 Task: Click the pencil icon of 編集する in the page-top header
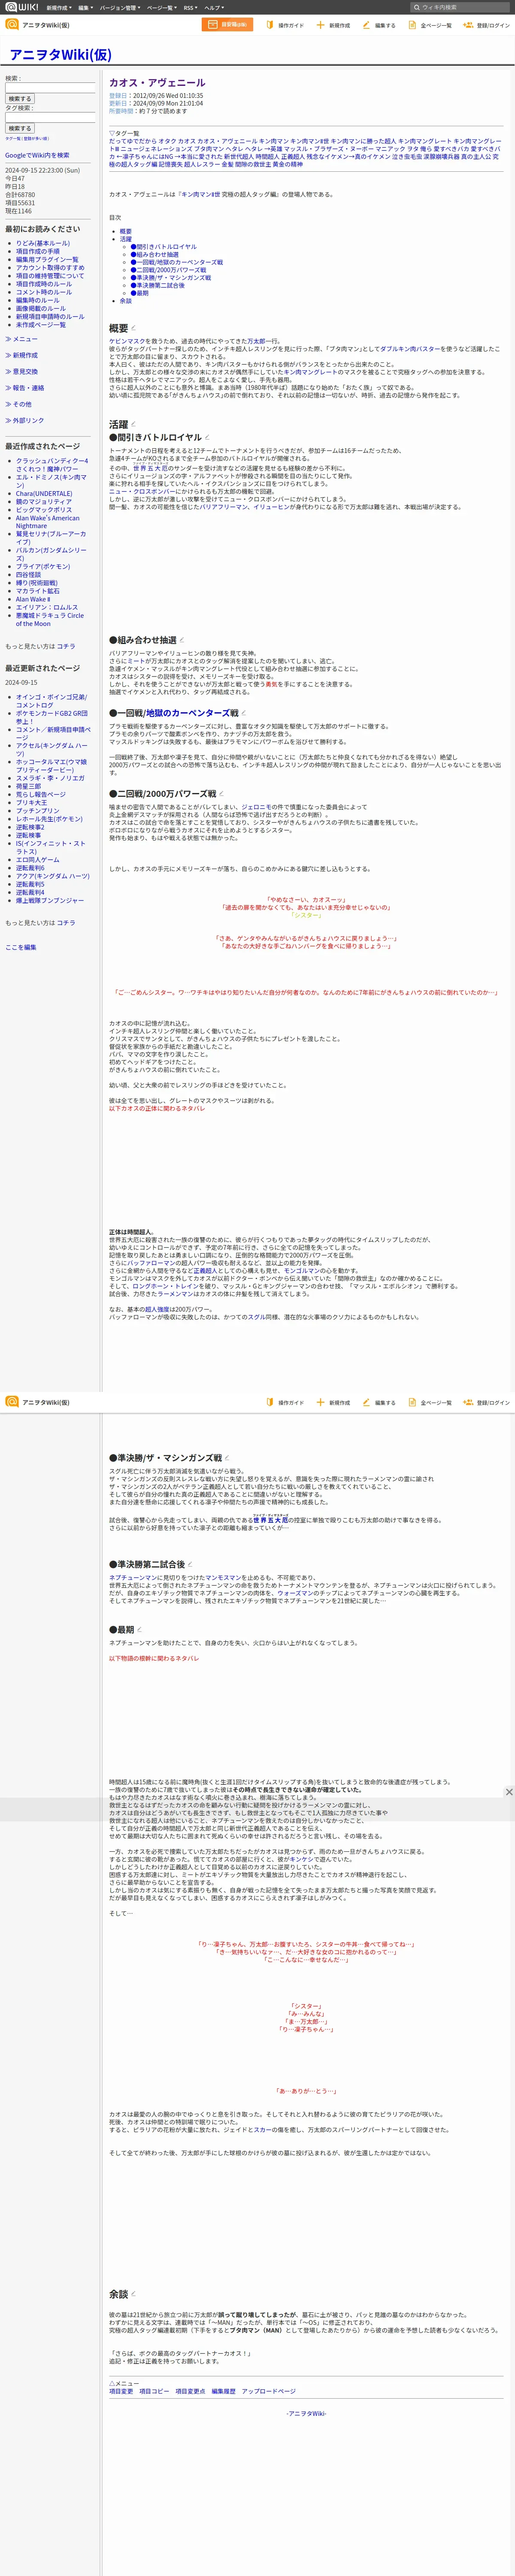pos(366,25)
